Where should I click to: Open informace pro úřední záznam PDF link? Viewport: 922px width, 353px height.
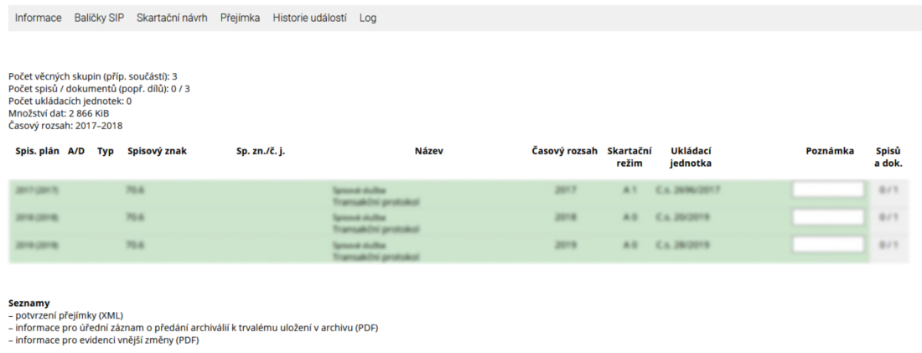[196, 328]
